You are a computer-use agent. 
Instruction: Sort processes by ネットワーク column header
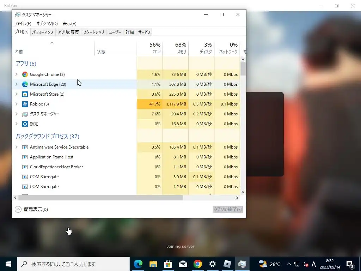(227, 48)
